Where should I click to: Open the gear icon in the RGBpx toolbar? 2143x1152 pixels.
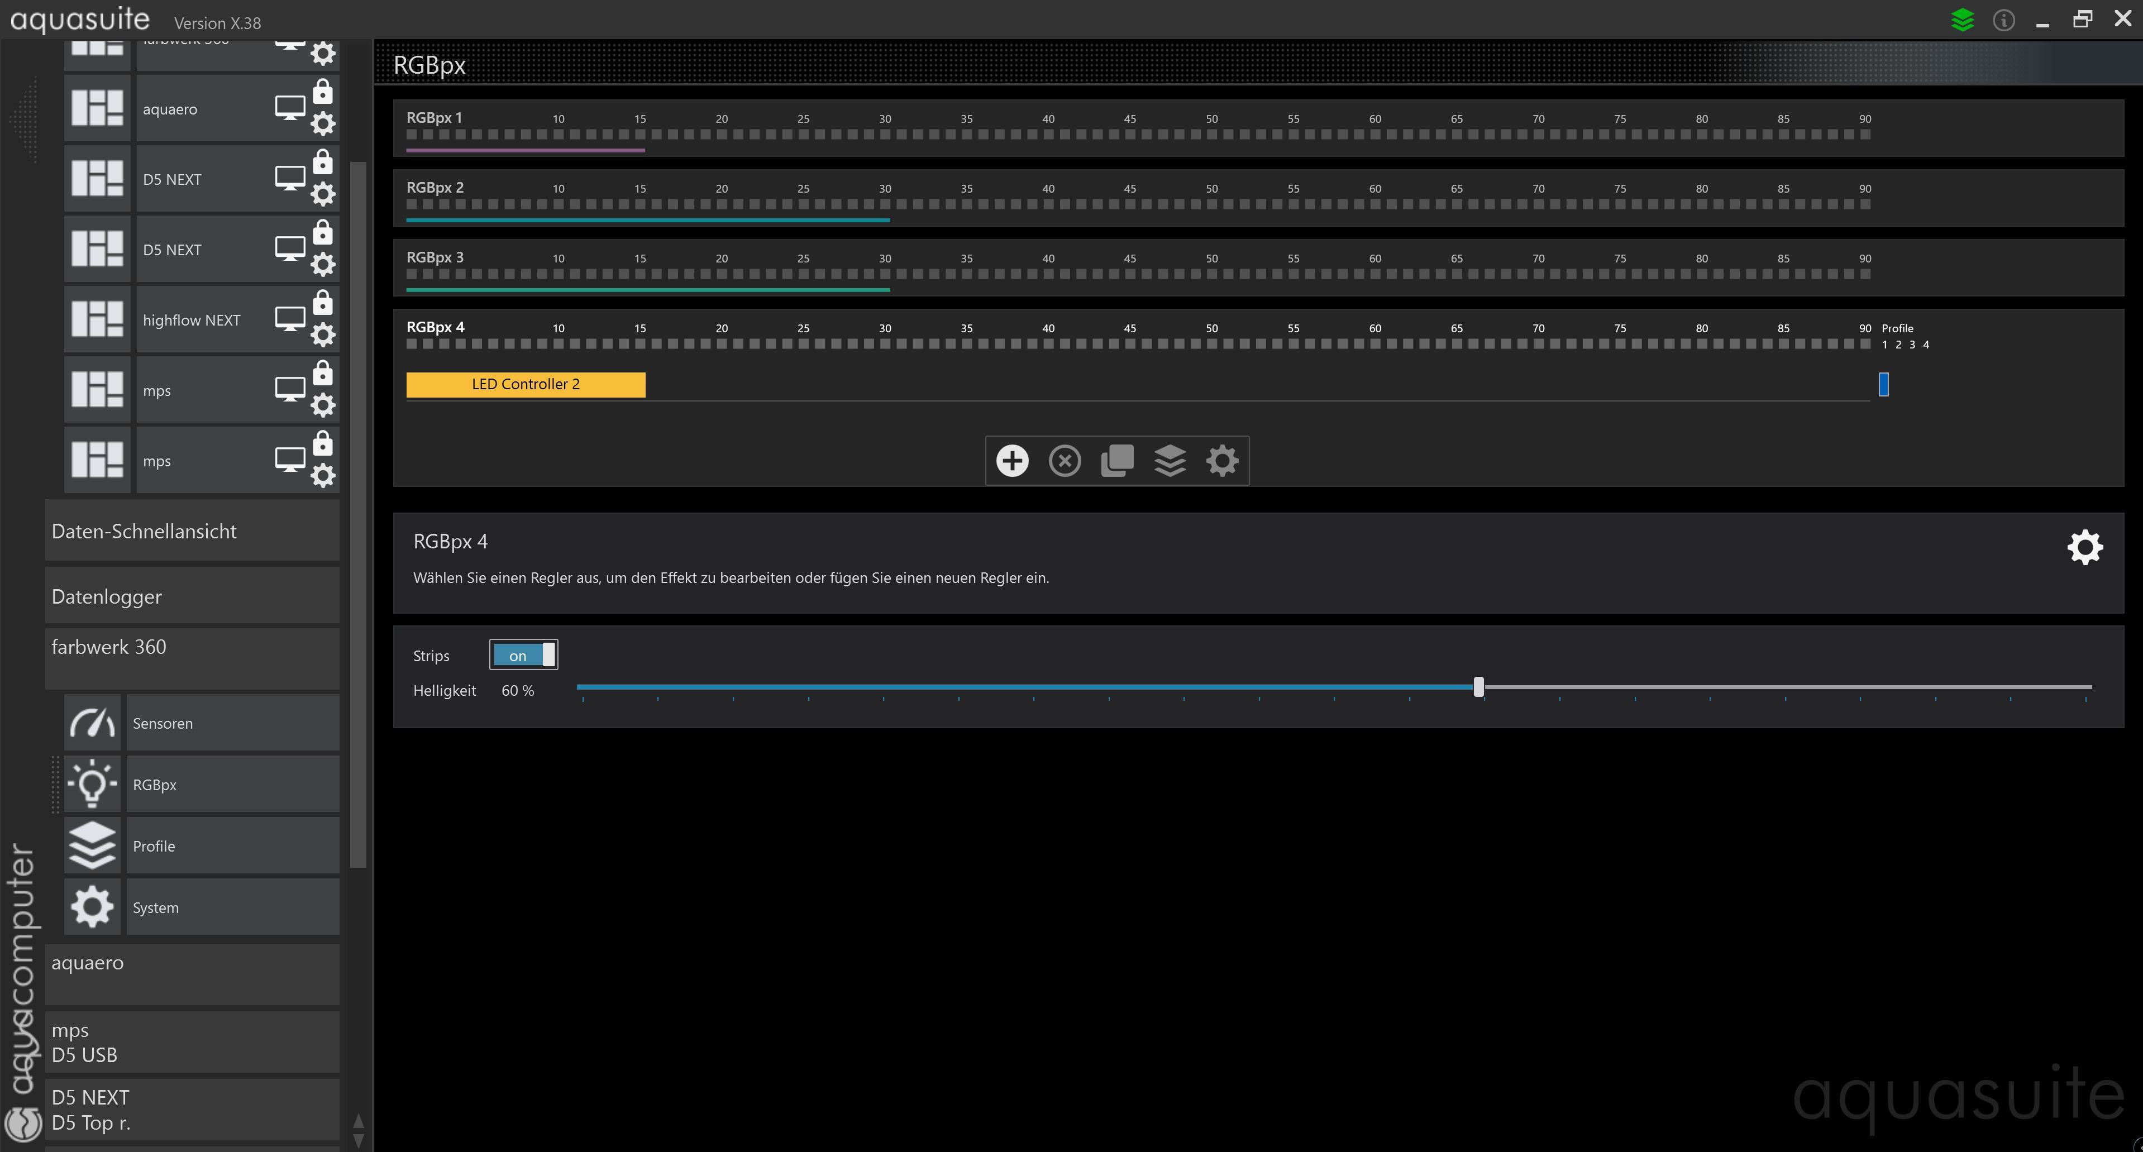pos(1221,460)
